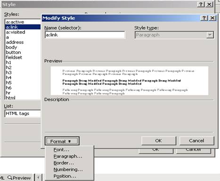Select the body style in Styles list
Viewport: 220px width, 181px height.
click(x=23, y=47)
